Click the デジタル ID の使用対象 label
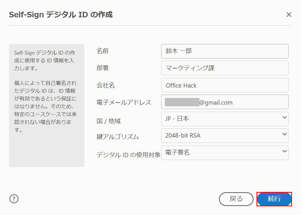This screenshot has height=215, width=301. 128,155
